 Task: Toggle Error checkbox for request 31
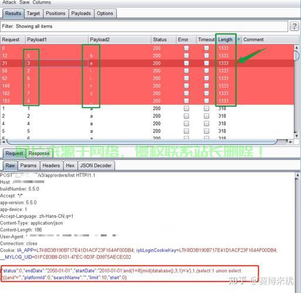pyautogui.click(x=187, y=63)
